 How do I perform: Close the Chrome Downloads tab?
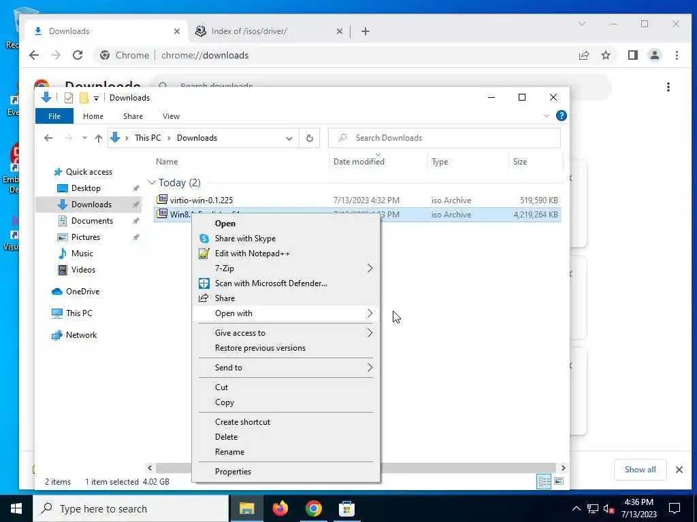tap(177, 31)
